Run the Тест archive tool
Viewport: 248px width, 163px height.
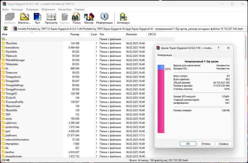37,17
